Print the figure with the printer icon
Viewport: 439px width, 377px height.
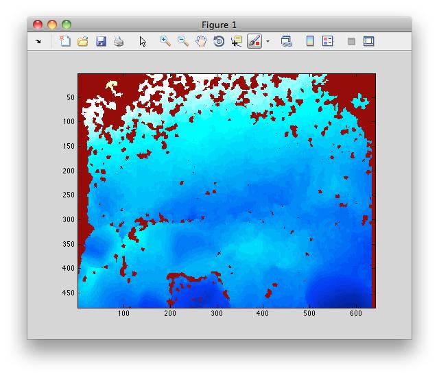coord(119,41)
